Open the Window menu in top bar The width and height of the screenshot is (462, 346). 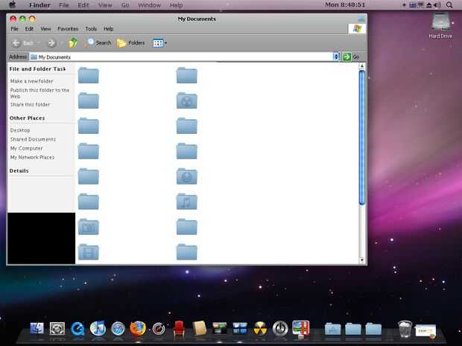149,5
